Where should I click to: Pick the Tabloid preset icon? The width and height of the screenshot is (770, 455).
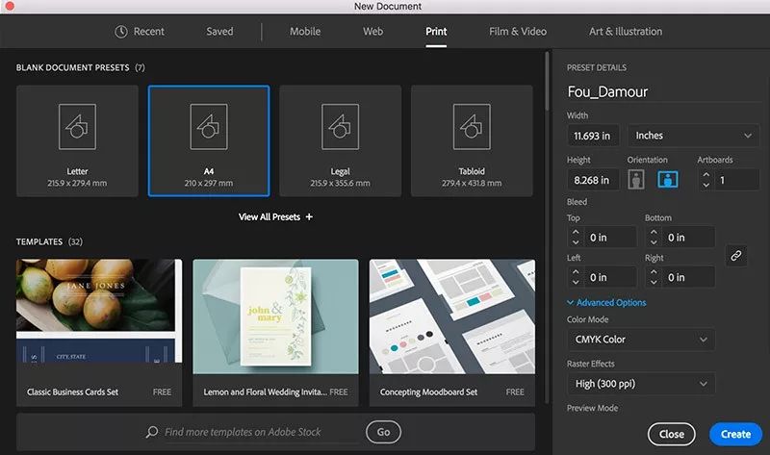472,126
